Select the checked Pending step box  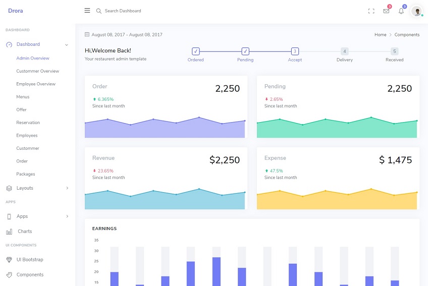tap(245, 51)
